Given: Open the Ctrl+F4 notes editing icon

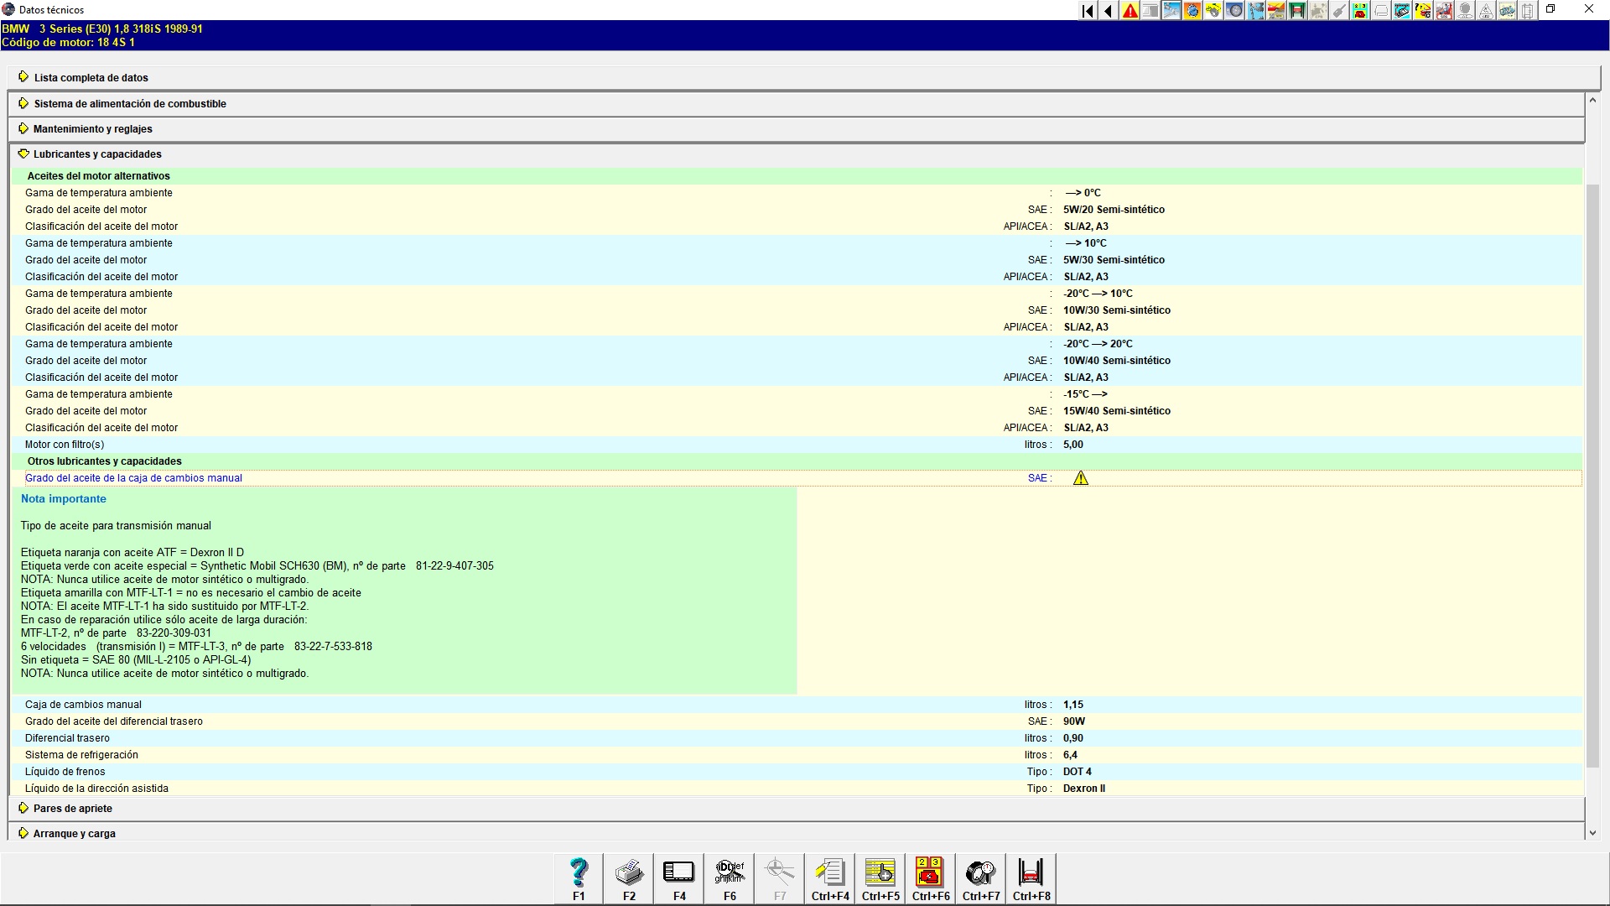Looking at the screenshot, I should point(830,877).
